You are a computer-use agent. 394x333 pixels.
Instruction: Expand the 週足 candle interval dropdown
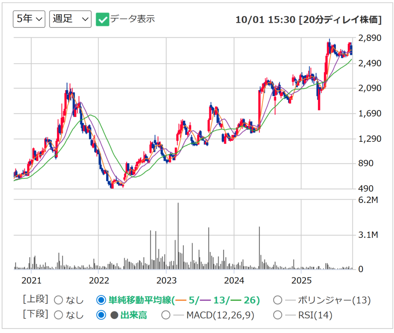click(x=70, y=19)
